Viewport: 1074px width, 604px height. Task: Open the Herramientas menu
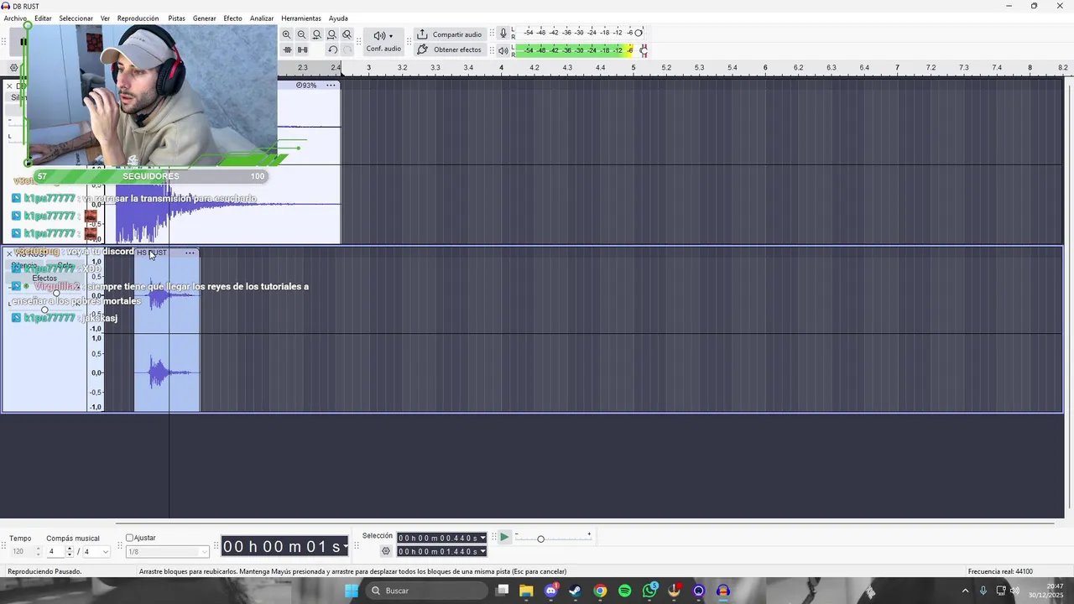(x=301, y=18)
